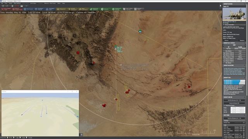Select the red hostile unit in mountains

(78, 53)
